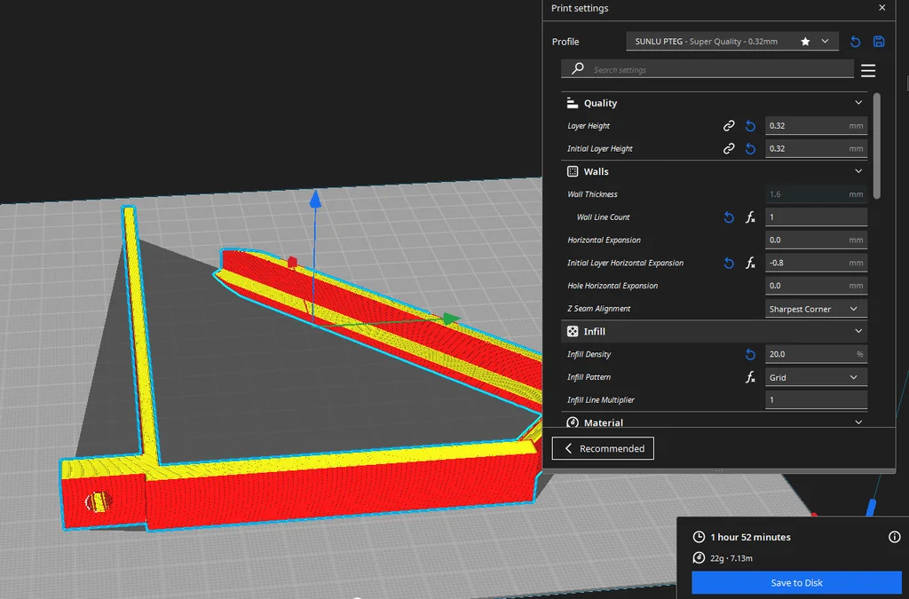This screenshot has height=599, width=909.
Task: Collapse the Quality section
Action: click(x=858, y=103)
